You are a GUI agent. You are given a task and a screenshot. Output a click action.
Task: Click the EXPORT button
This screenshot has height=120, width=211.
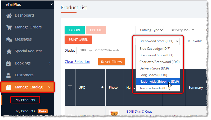pyautogui.click(x=75, y=30)
